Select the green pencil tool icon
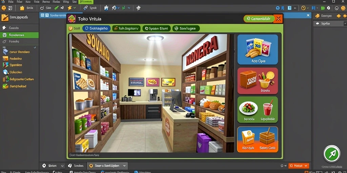The width and height of the screenshot is (347, 173). 57,8
